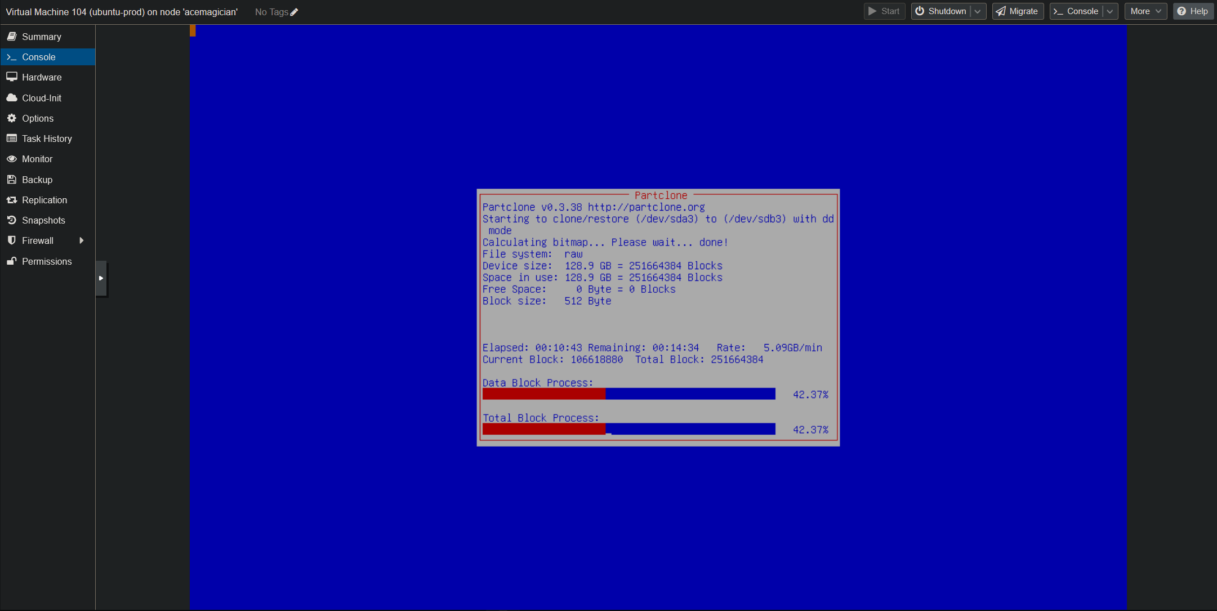1217x611 pixels.
Task: Click the Monitor eye icon
Action: tap(11, 159)
